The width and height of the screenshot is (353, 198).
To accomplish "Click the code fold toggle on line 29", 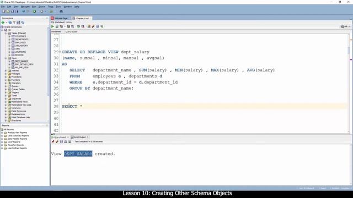I will click(60, 52).
